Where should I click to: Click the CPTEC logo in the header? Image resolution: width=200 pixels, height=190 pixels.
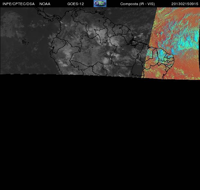[100, 4]
